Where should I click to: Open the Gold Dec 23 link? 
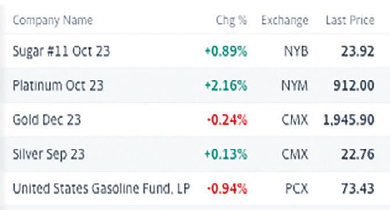click(47, 119)
